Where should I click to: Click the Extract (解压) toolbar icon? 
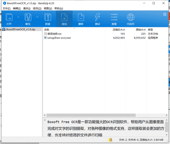28,17
